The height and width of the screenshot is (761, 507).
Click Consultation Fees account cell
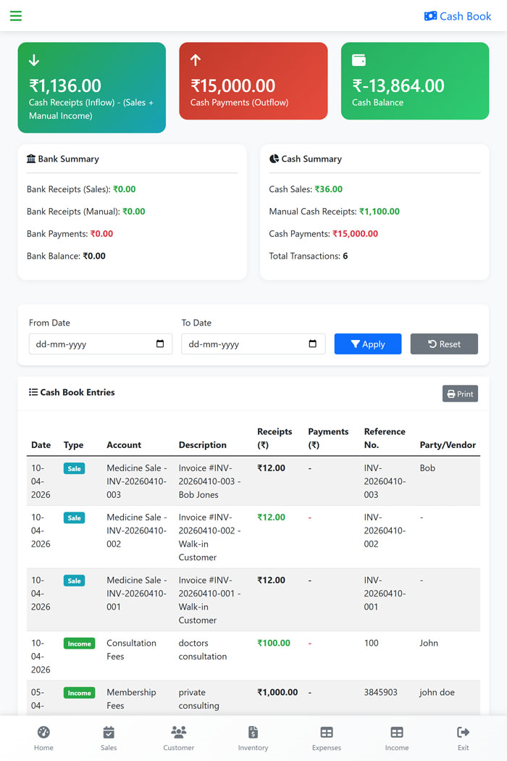132,650
